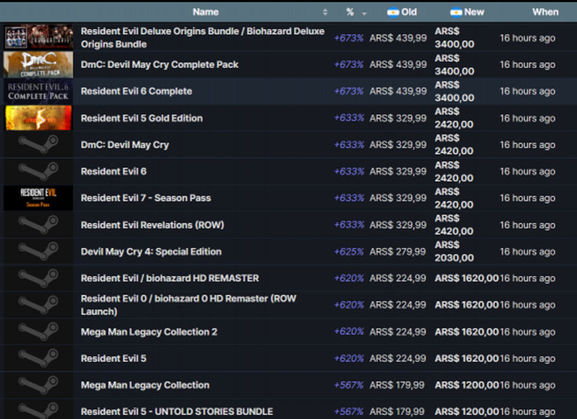Viewport: 577px width, 419px height.
Task: Click Steam icon beside Mega Man Legacy Collection 2
Action: pos(38,332)
